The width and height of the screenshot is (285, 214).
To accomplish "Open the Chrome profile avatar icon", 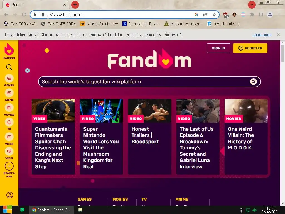I will click(270, 14).
